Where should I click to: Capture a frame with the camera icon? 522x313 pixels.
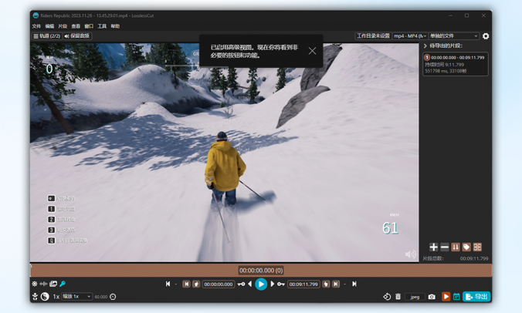click(432, 297)
